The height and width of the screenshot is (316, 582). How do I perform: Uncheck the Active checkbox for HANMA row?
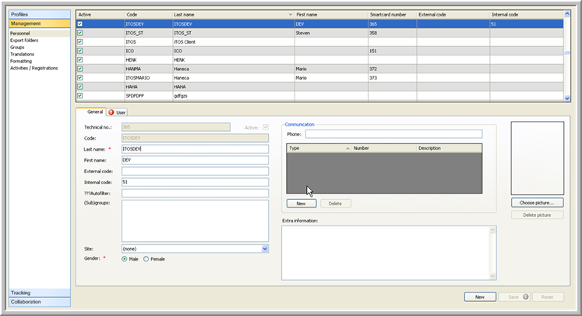pos(80,69)
